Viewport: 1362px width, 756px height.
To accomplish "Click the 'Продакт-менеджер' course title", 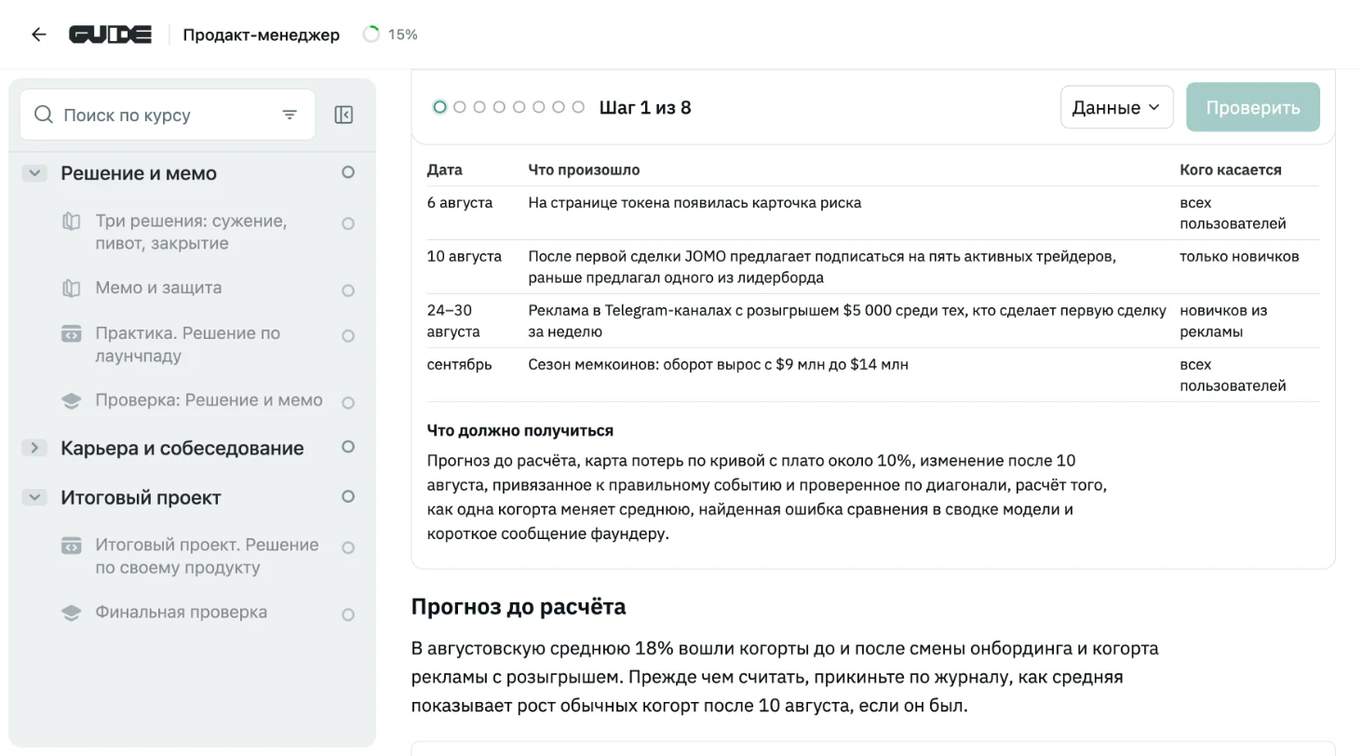I will pos(262,34).
